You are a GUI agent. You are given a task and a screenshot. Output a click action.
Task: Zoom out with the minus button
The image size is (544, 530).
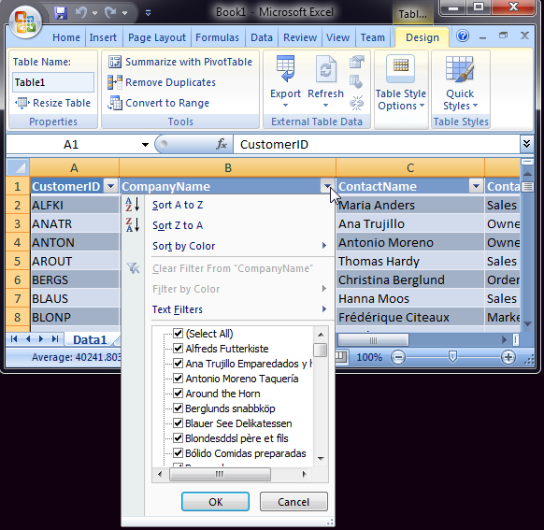point(398,357)
